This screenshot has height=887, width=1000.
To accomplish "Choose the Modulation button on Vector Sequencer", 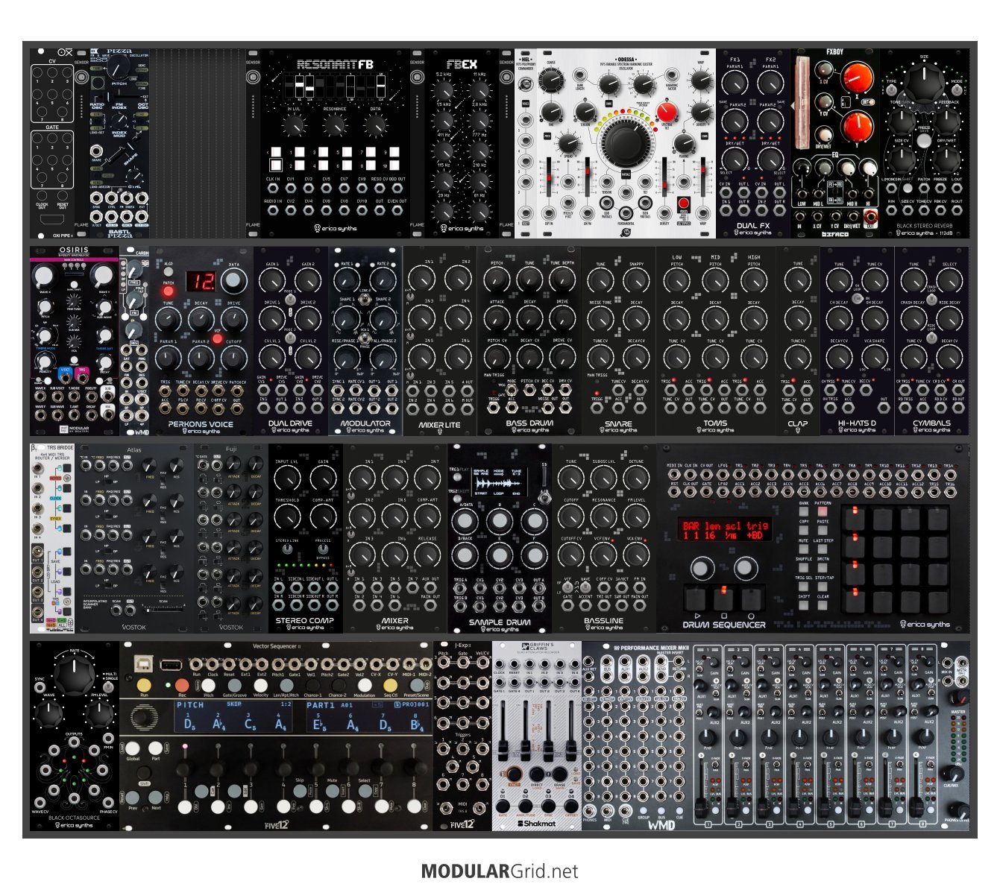I will click(364, 684).
